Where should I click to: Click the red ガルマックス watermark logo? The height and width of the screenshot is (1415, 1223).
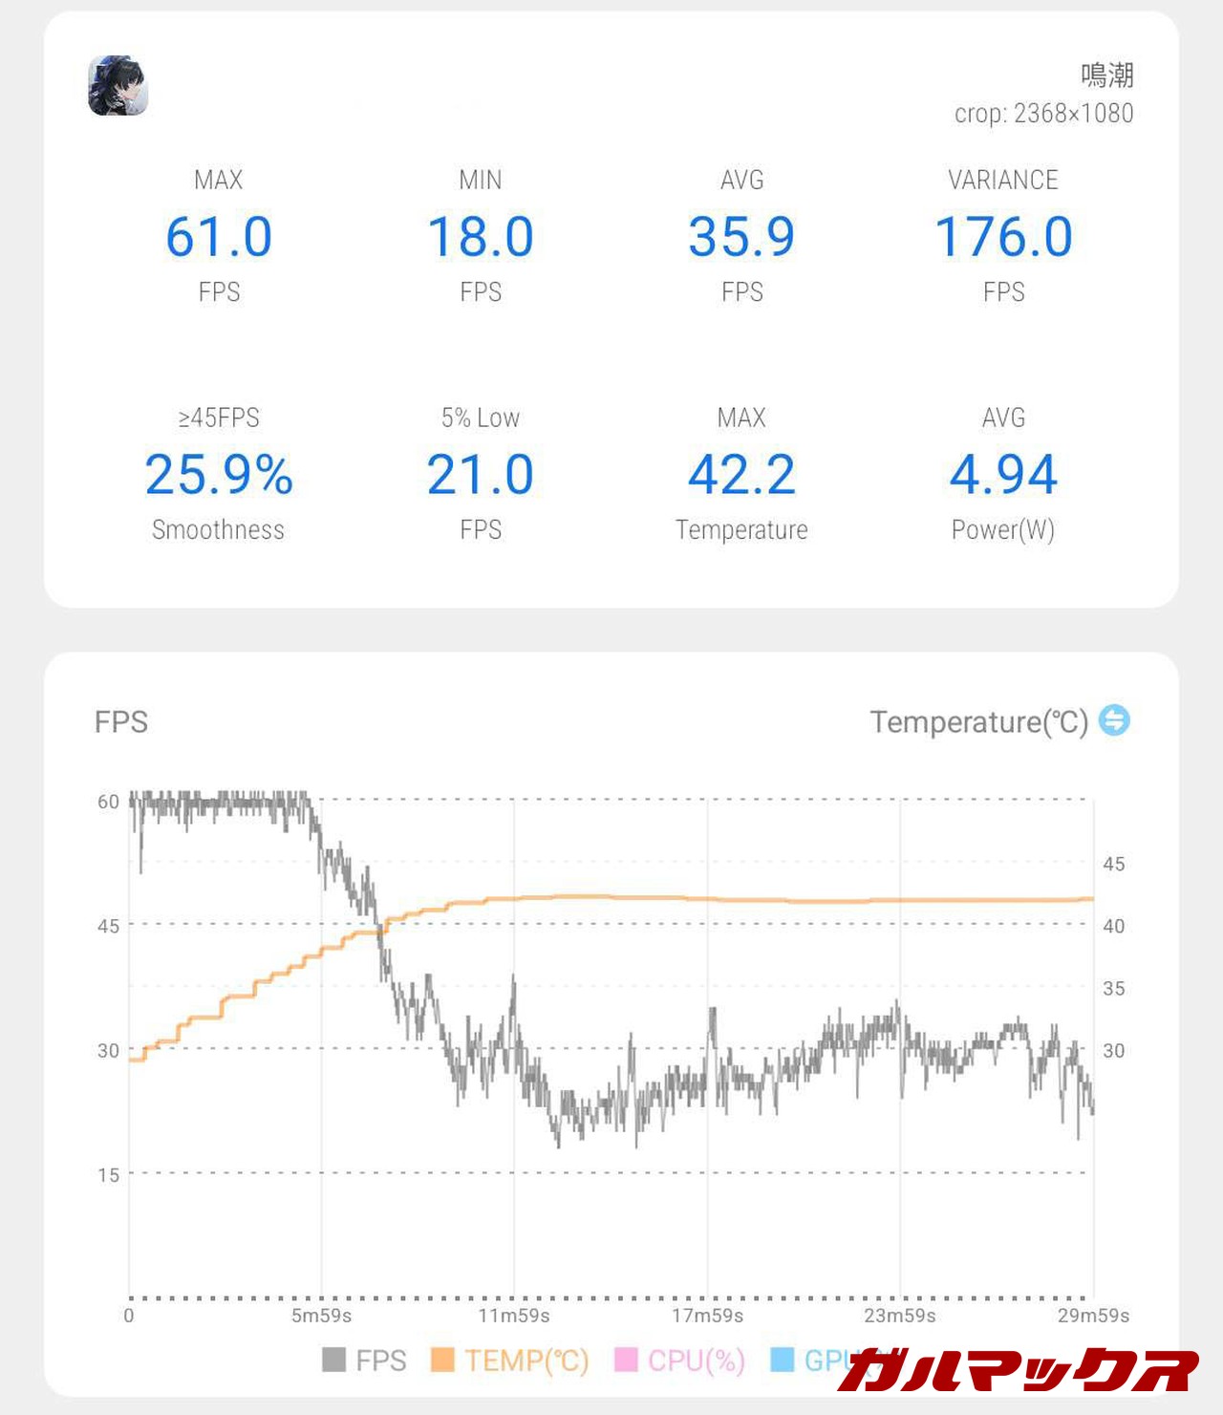1018,1370
